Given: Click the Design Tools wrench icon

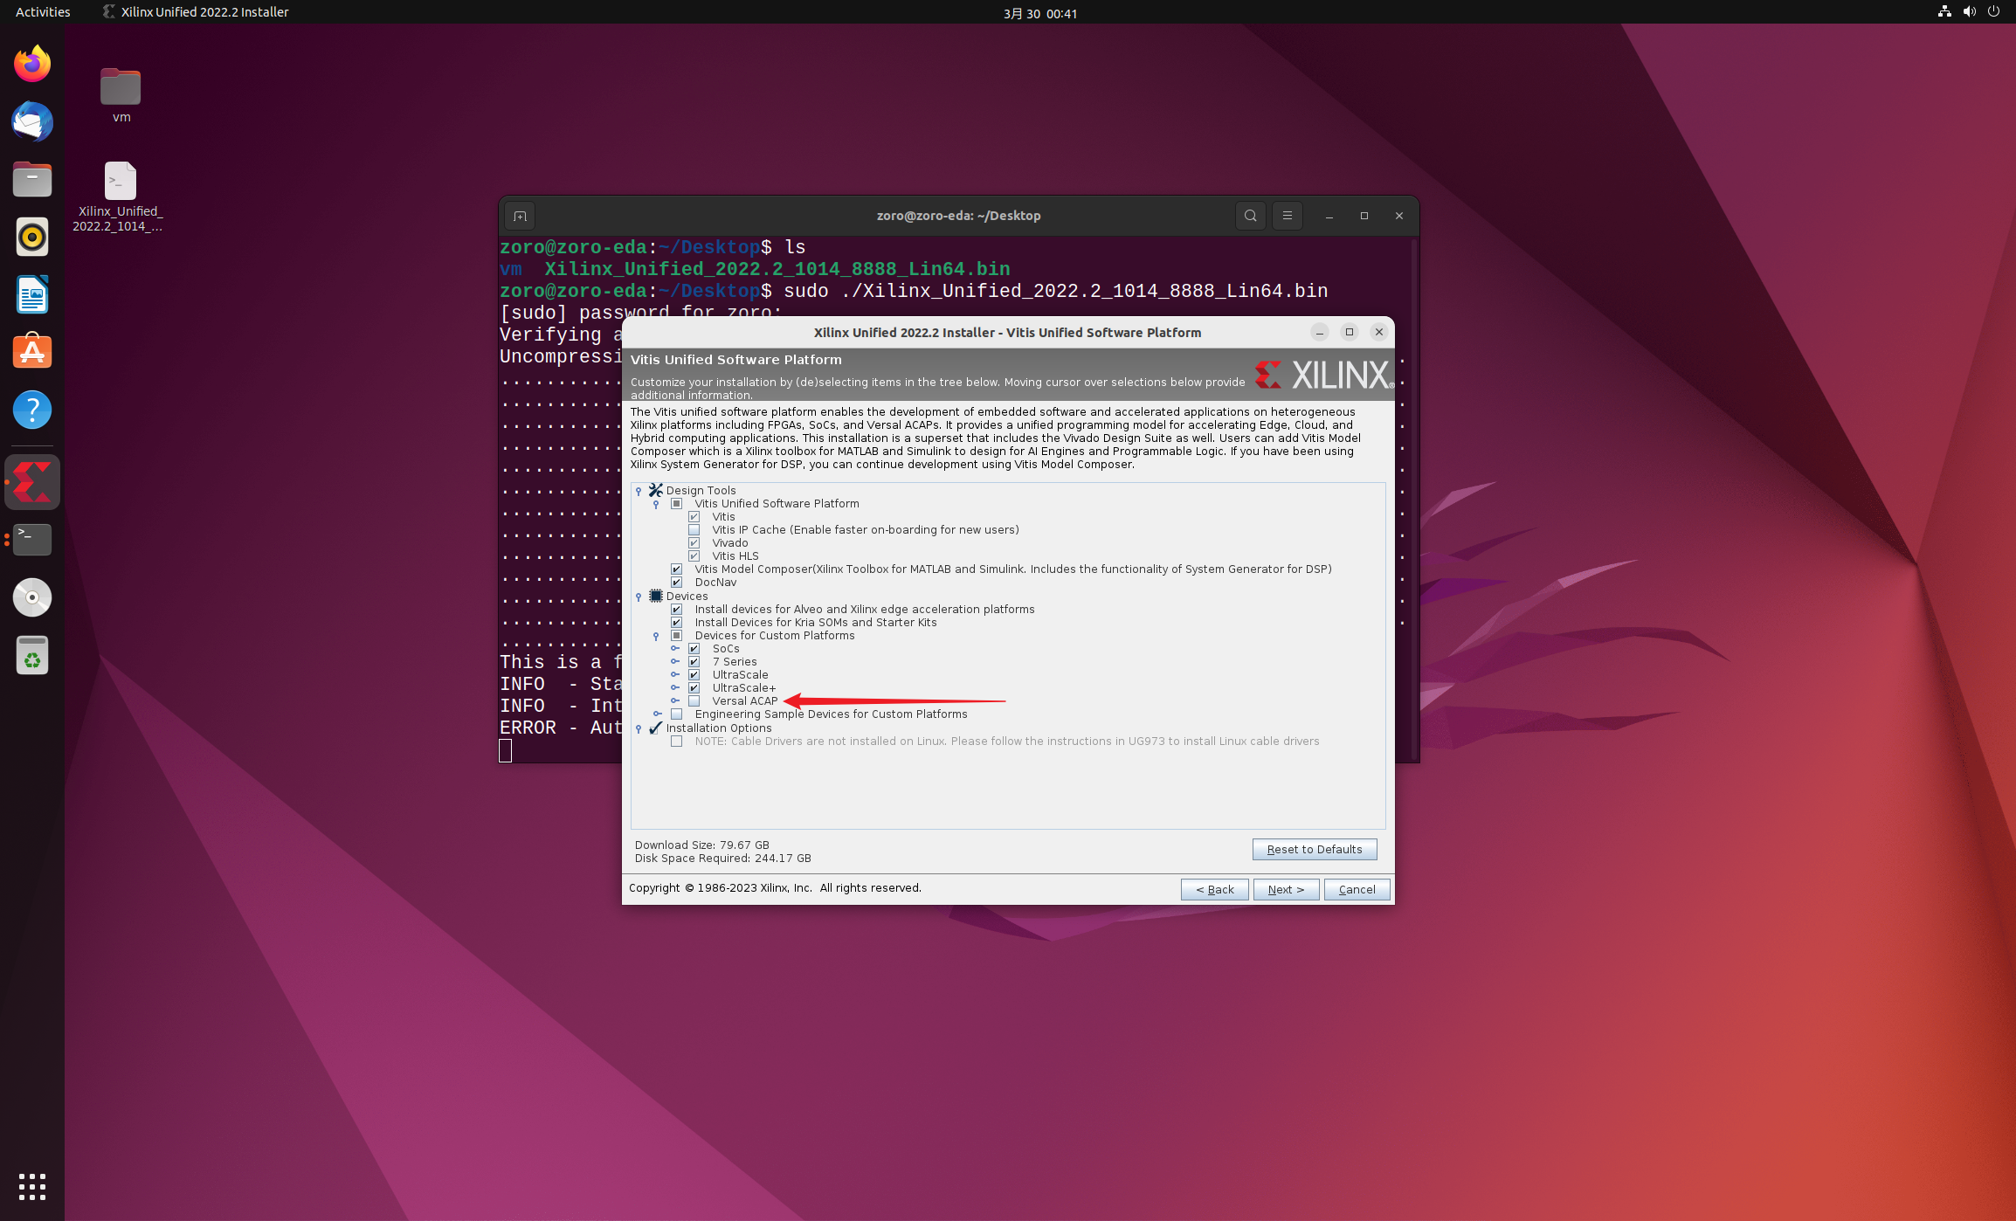Looking at the screenshot, I should click(x=656, y=490).
